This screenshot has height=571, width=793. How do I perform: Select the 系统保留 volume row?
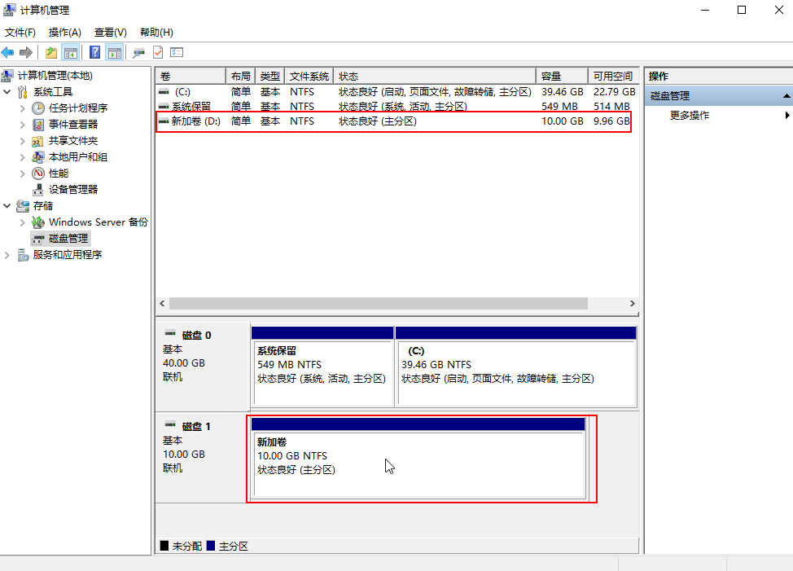click(394, 107)
